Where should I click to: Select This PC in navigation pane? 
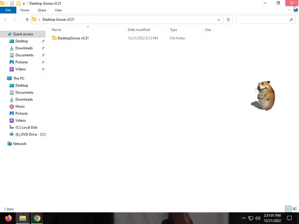(19, 78)
